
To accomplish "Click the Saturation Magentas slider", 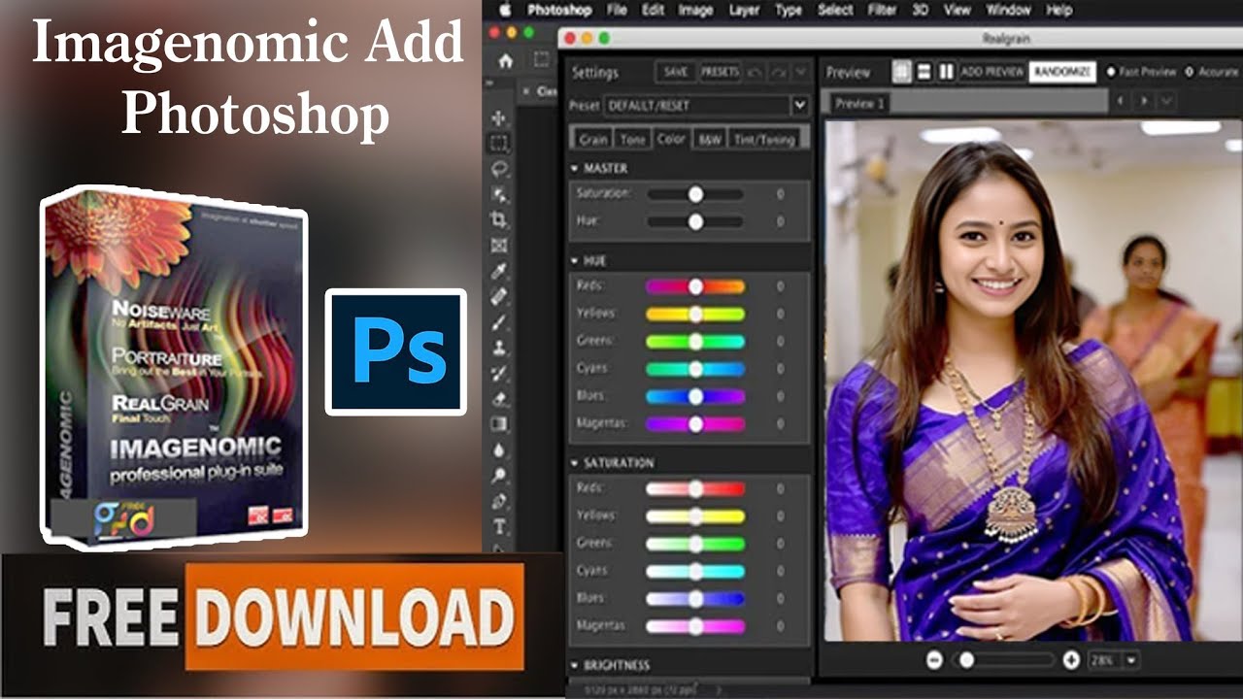I will pyautogui.click(x=695, y=626).
